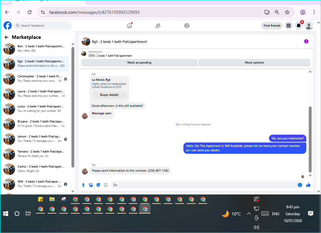This screenshot has width=321, height=233.
Task: Open Cortana search circle in taskbar
Action: click(x=17, y=214)
